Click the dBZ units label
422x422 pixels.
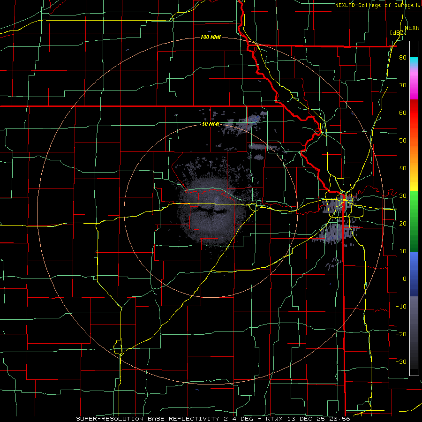click(398, 33)
